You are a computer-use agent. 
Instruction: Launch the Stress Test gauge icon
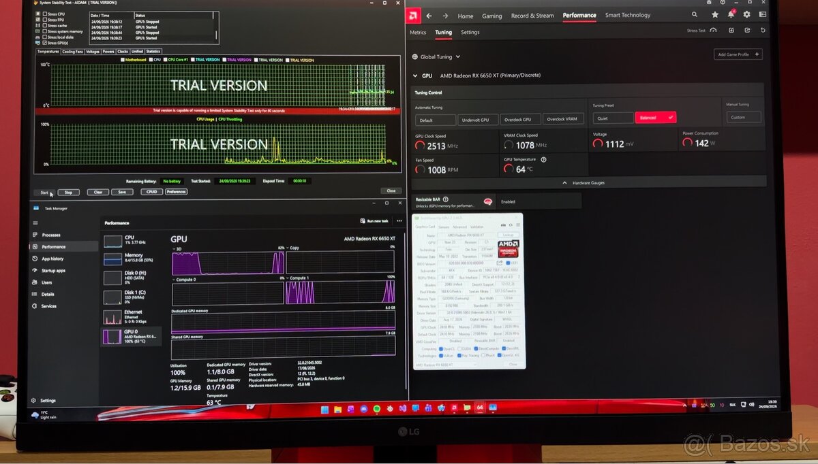713,31
